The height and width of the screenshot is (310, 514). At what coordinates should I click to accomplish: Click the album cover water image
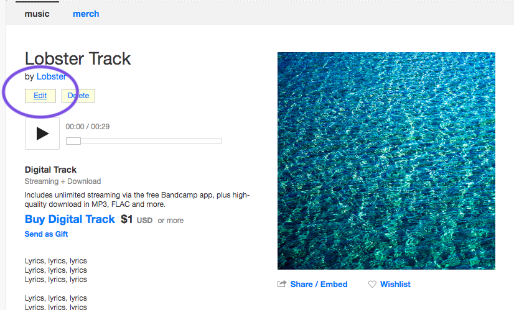(386, 161)
